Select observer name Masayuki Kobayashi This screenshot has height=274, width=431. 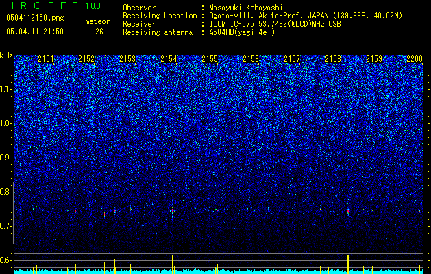coord(246,8)
